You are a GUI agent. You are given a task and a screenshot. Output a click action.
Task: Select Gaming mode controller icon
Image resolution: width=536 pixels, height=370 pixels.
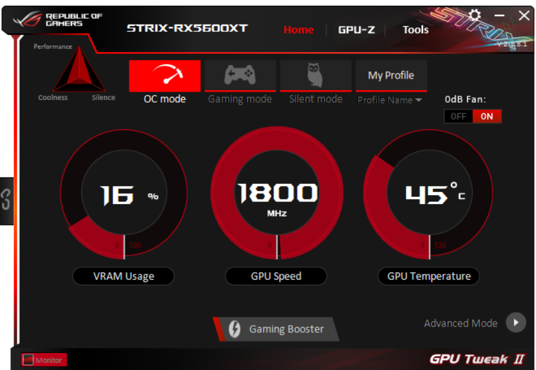click(x=240, y=75)
